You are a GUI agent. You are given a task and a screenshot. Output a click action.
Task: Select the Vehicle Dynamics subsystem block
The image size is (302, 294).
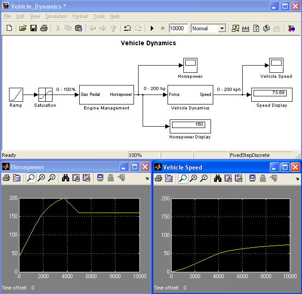pos(190,95)
